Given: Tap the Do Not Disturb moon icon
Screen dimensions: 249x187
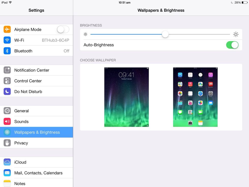Looking at the screenshot, I should pos(7,91).
